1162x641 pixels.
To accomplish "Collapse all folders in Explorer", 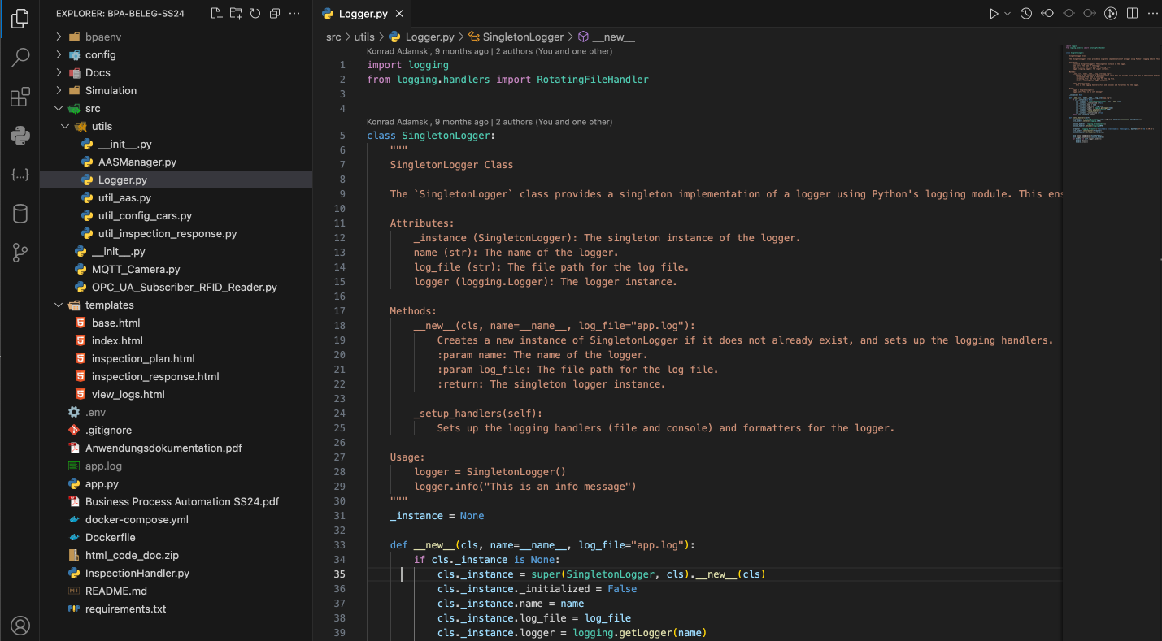I will (x=275, y=14).
